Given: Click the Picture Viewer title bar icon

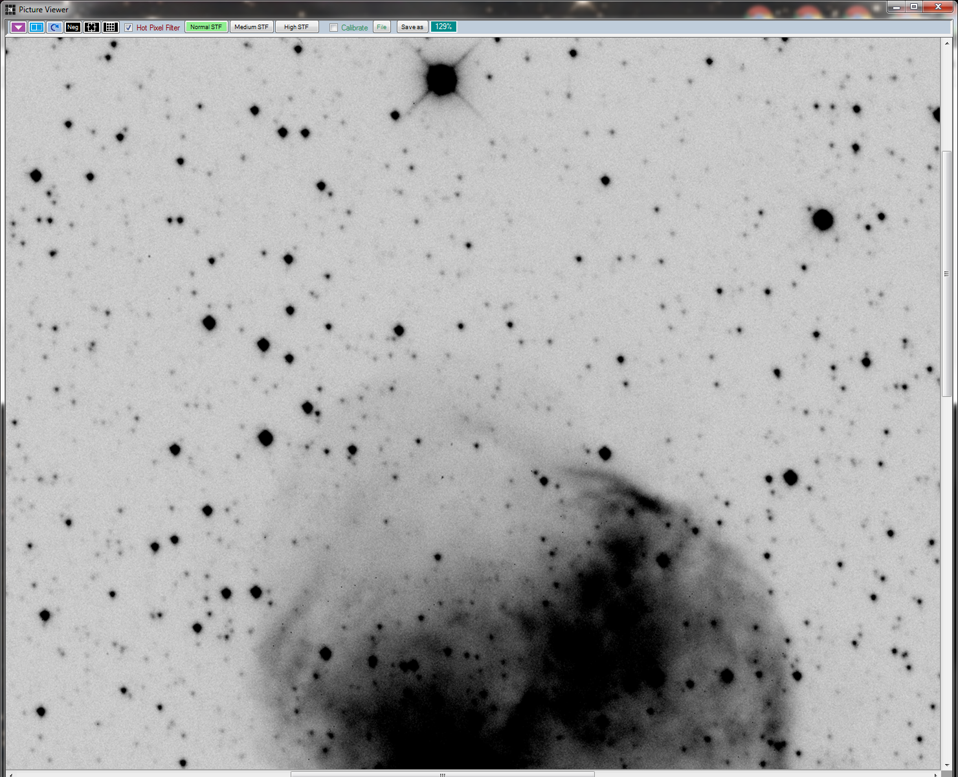Looking at the screenshot, I should pyautogui.click(x=9, y=9).
